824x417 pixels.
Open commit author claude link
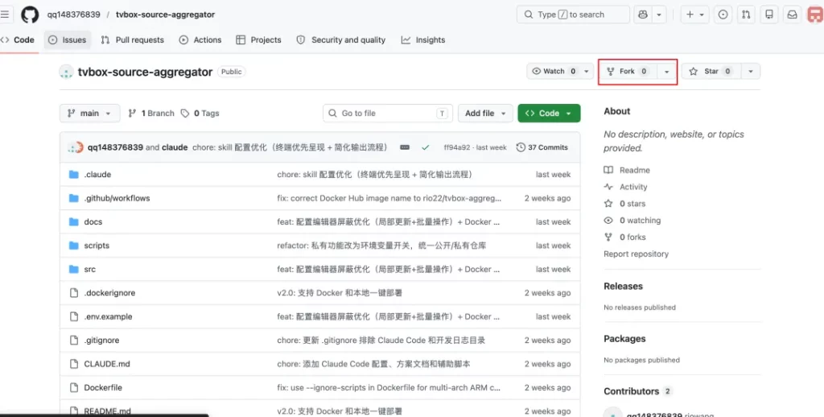[x=175, y=148]
